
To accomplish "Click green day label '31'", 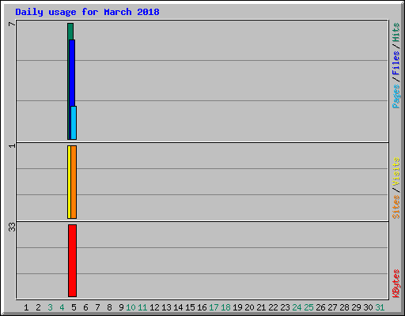I will coord(380,307).
